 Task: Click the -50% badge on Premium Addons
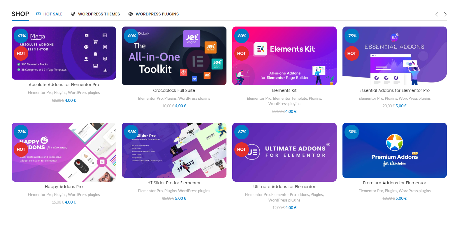[x=352, y=132]
